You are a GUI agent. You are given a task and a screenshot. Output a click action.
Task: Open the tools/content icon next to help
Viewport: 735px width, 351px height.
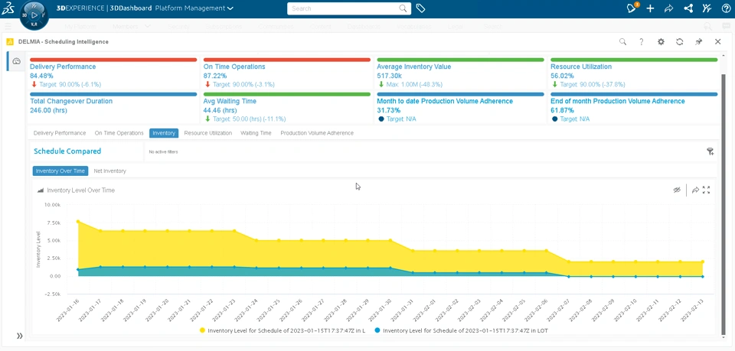click(707, 8)
